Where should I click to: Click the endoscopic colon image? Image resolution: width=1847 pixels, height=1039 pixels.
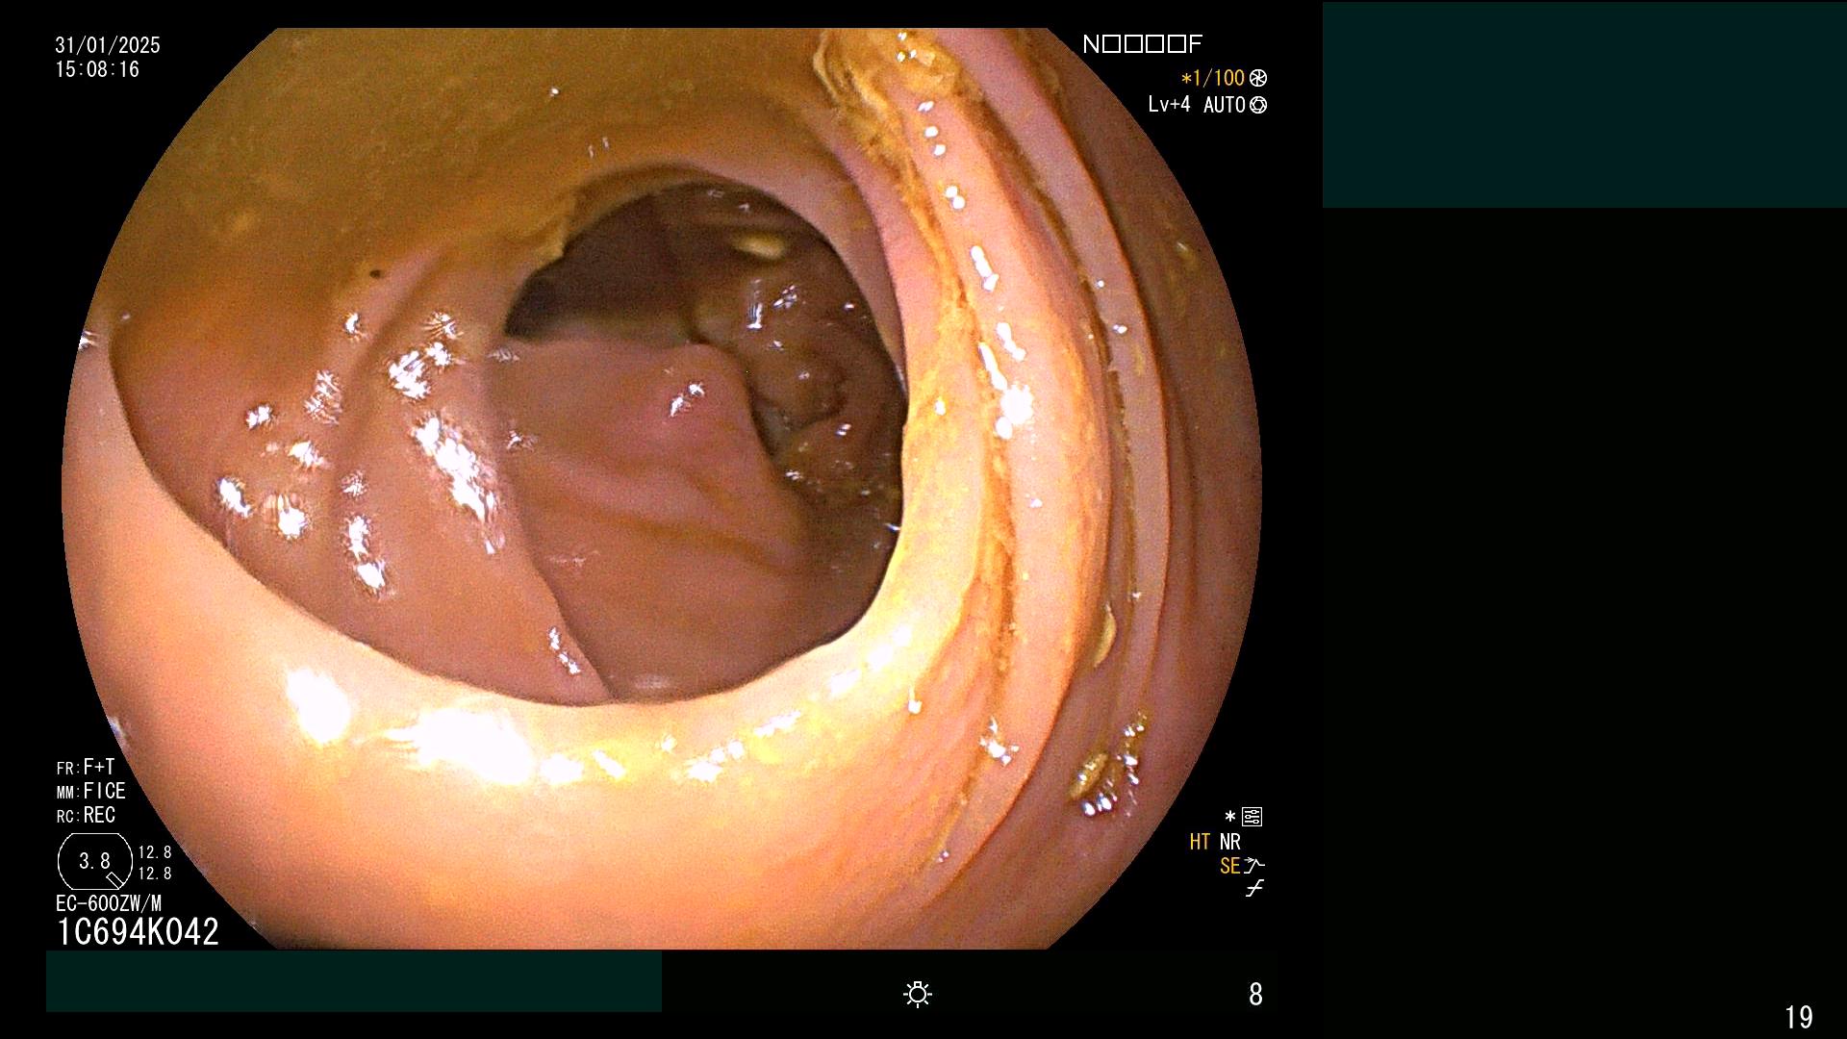(x=662, y=489)
